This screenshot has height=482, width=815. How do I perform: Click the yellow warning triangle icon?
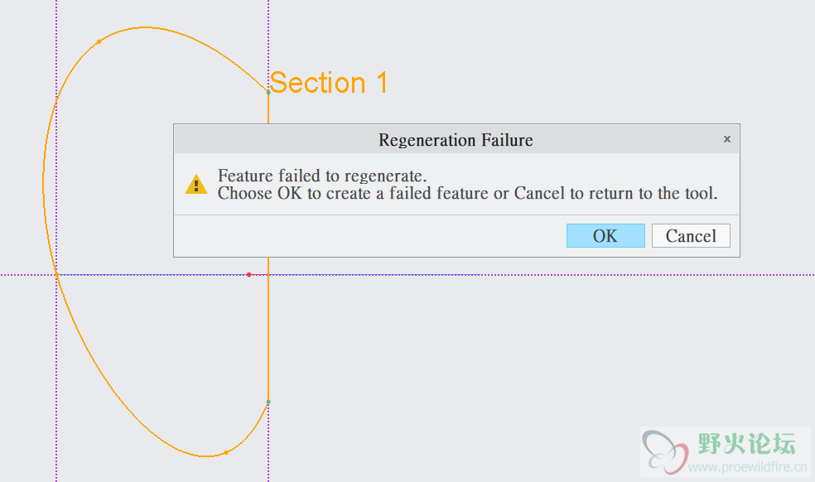pyautogui.click(x=196, y=184)
